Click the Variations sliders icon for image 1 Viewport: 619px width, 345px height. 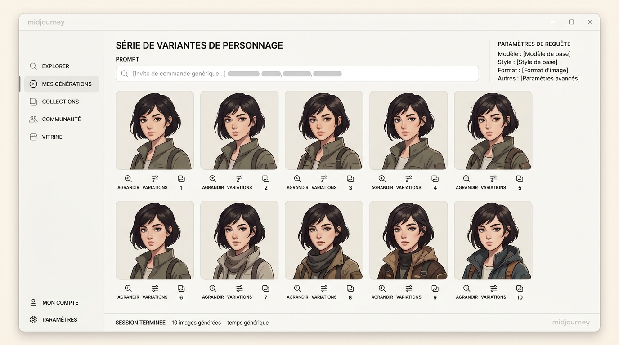[155, 179]
